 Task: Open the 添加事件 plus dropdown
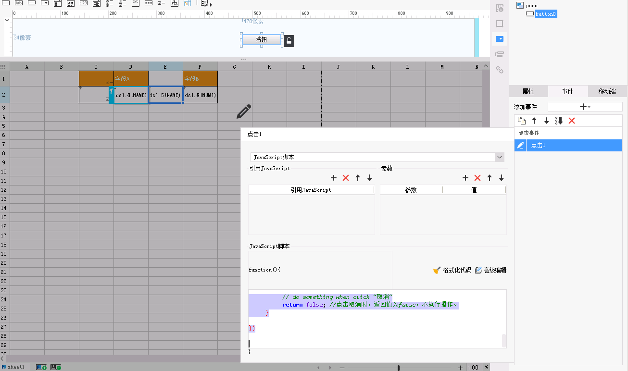585,107
